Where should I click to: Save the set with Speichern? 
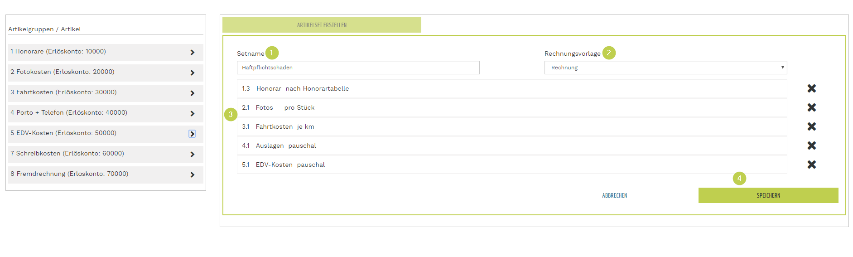tap(768, 195)
